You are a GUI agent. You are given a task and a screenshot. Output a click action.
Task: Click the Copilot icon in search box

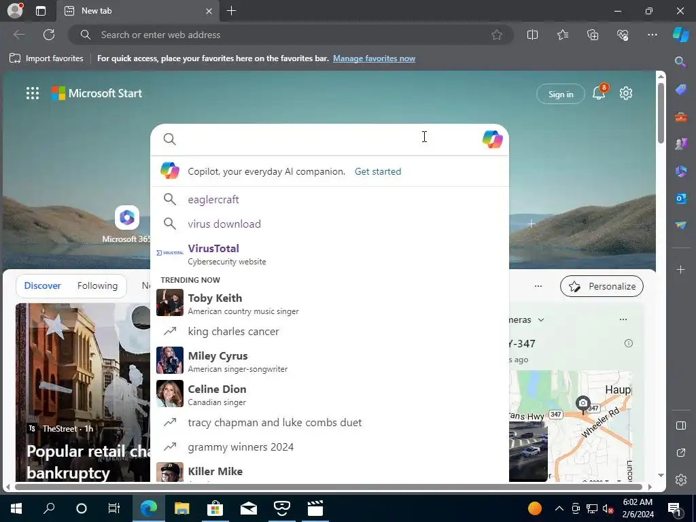point(492,139)
